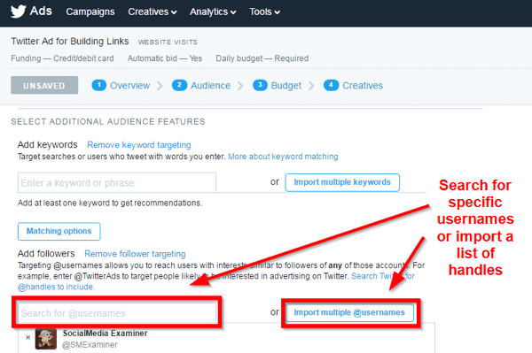Screen dimensions: 532x353
Task: Open Matching options
Action: pyautogui.click(x=59, y=232)
